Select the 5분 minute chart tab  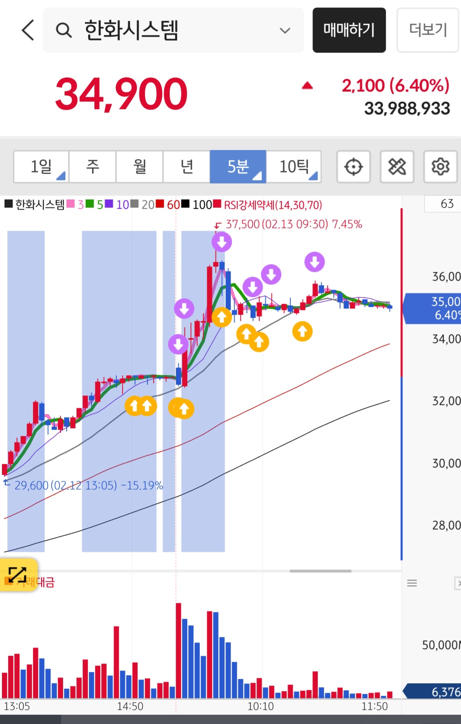pos(238,167)
